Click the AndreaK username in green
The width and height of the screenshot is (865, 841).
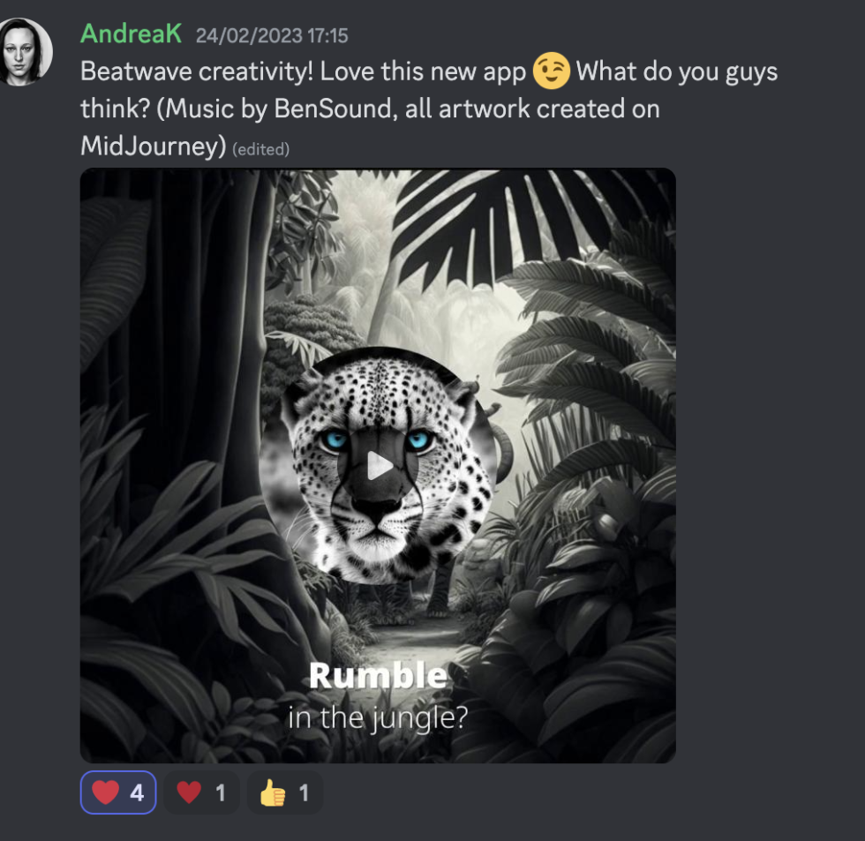coord(131,34)
